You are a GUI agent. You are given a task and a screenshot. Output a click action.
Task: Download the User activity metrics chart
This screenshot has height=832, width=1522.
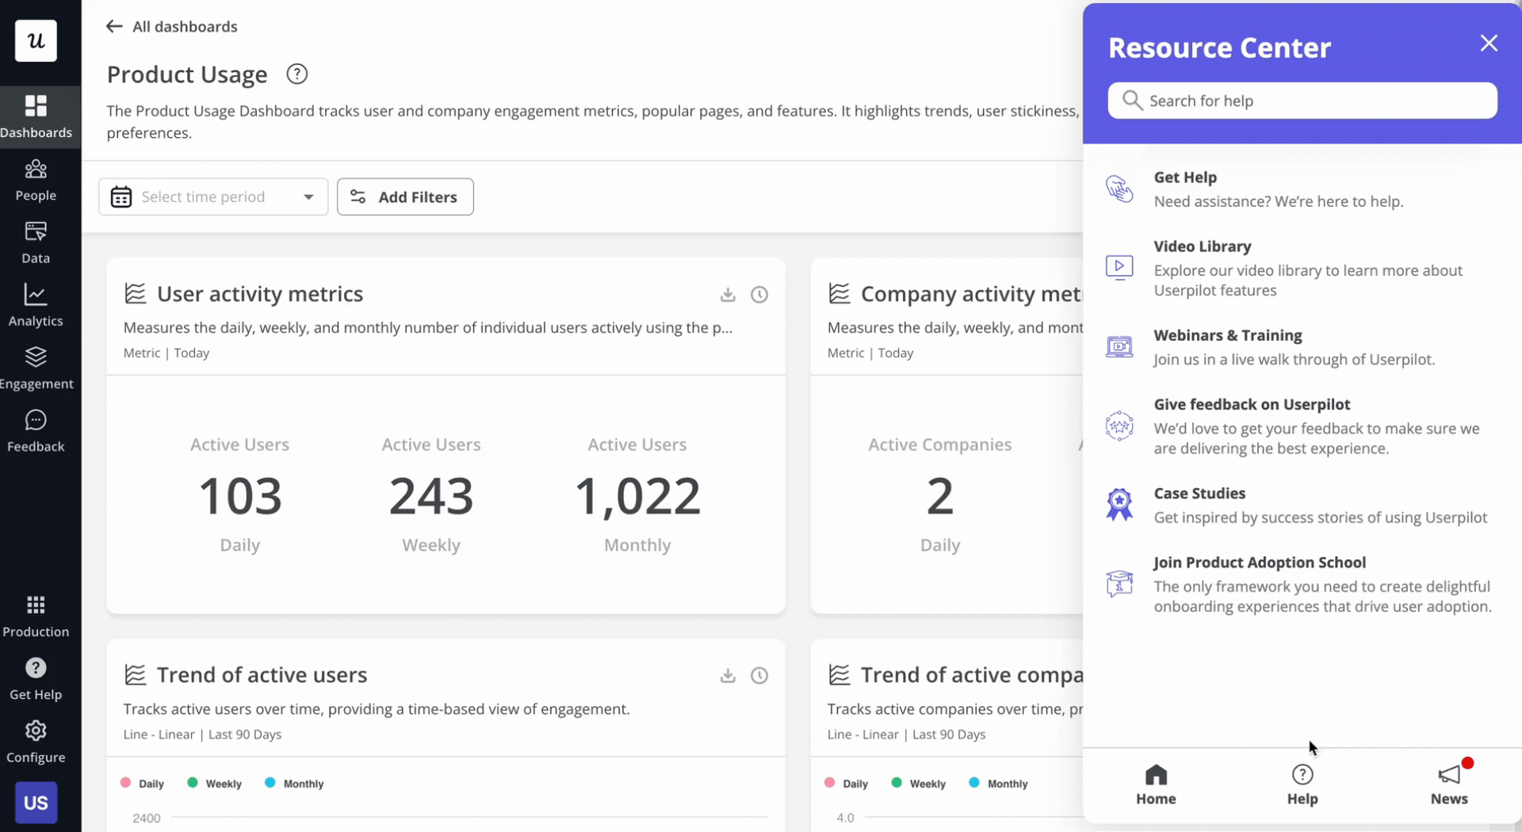(728, 294)
